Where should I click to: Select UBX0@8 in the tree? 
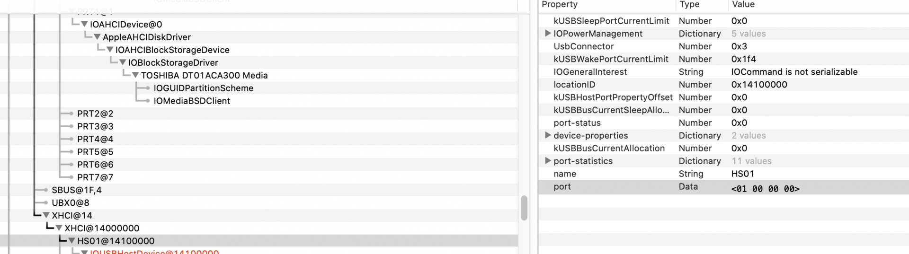(71, 202)
